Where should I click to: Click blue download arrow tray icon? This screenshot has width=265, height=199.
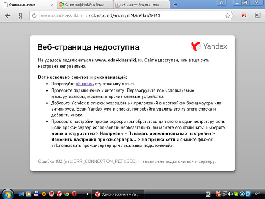242,194
